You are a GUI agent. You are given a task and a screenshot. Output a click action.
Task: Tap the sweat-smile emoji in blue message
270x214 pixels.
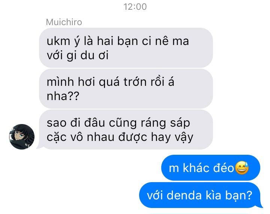pyautogui.click(x=242, y=168)
